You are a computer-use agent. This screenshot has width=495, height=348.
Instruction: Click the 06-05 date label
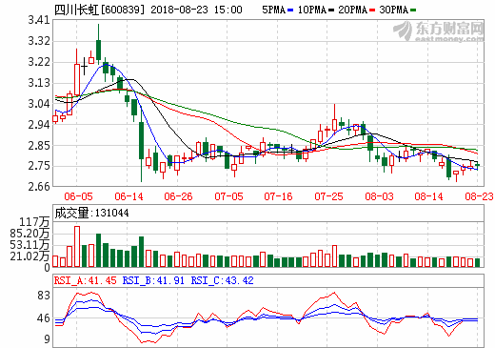click(x=78, y=196)
